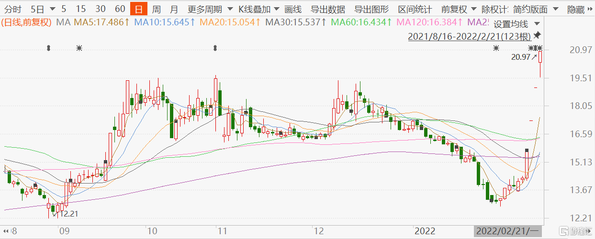Screen dimensions: 595x239
Task: Open the dropdown arrow beside 5日
Action: pyautogui.click(x=52, y=9)
